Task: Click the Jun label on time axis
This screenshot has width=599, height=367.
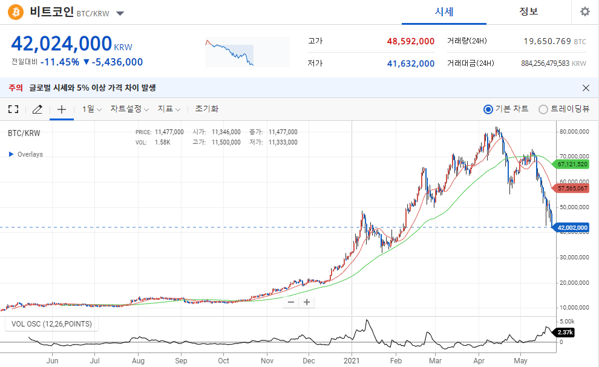Action: (52, 361)
